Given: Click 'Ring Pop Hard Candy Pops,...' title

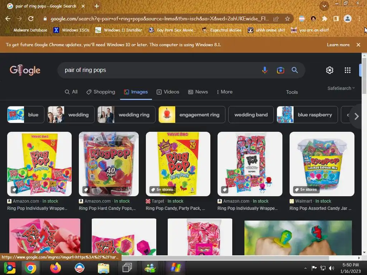Looking at the screenshot, I should coord(107,208).
